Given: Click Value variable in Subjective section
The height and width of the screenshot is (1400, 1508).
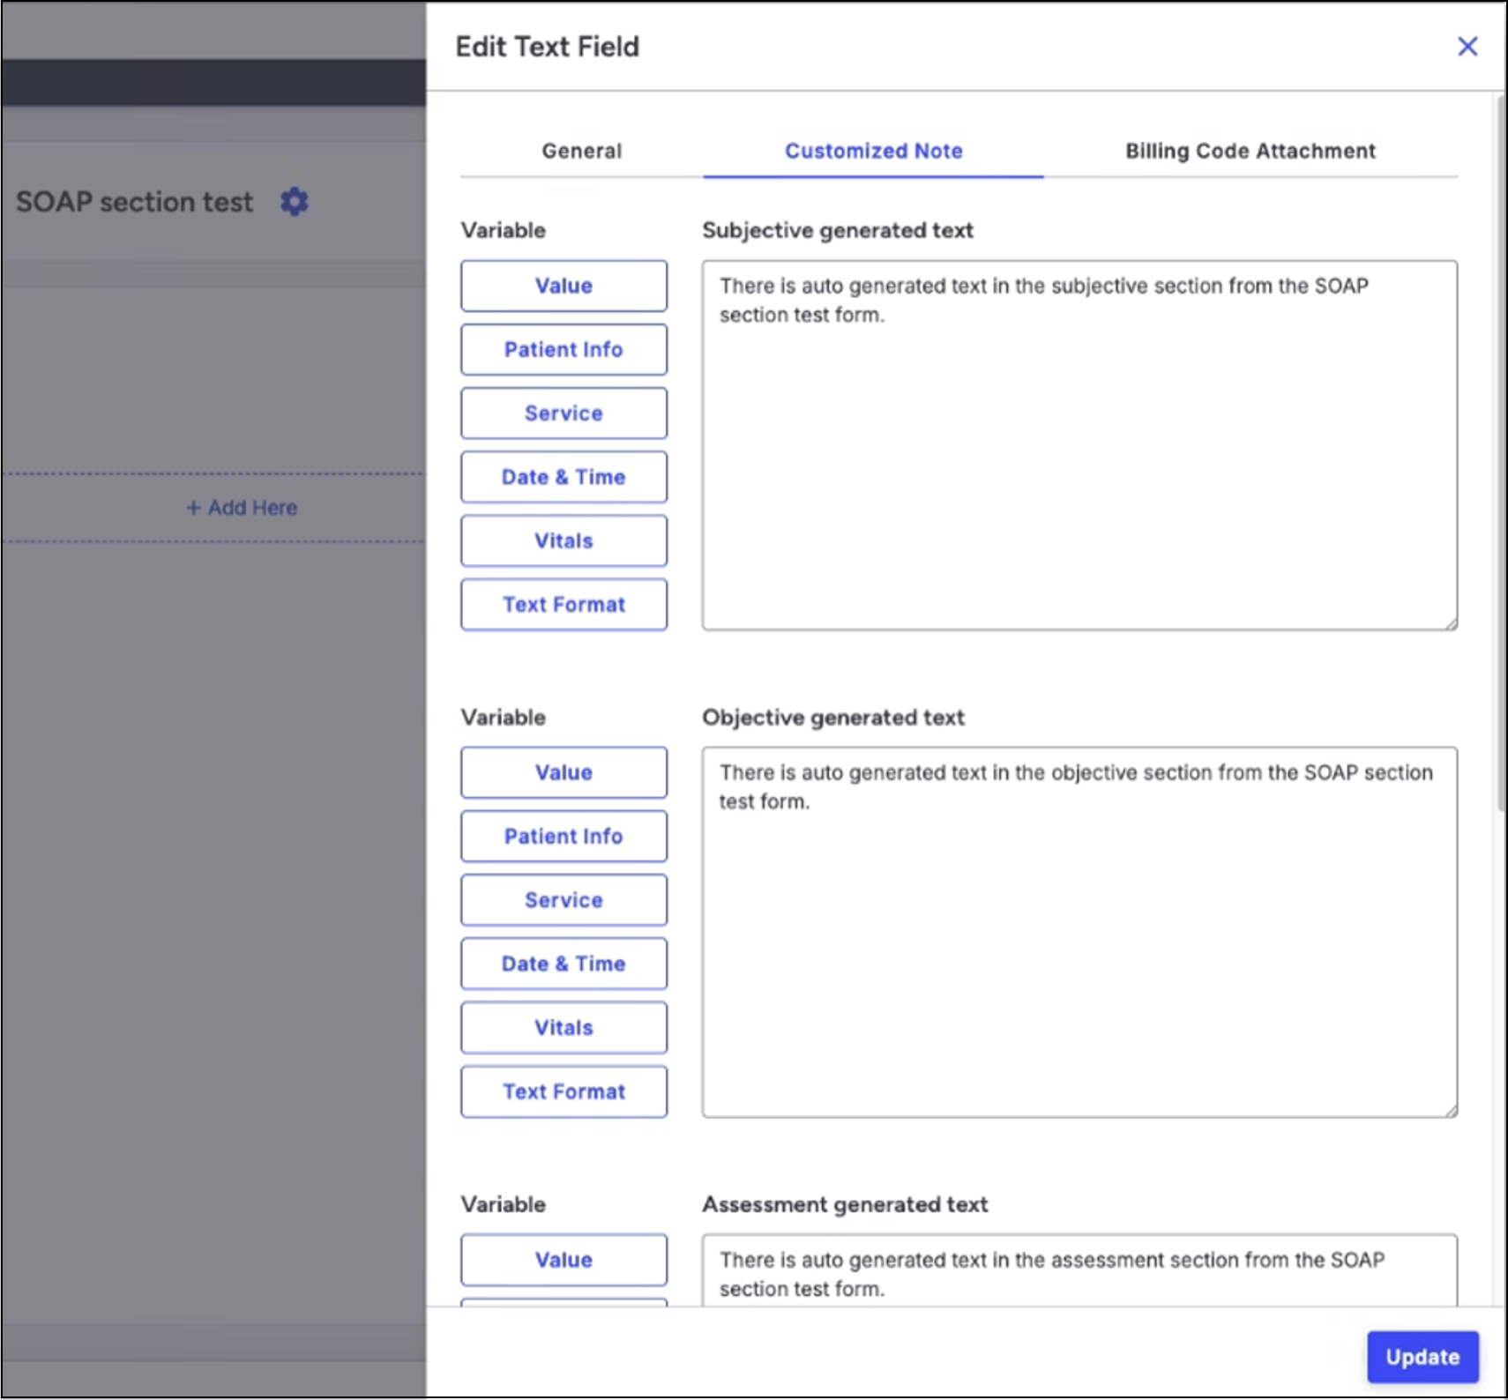Looking at the screenshot, I should [564, 286].
